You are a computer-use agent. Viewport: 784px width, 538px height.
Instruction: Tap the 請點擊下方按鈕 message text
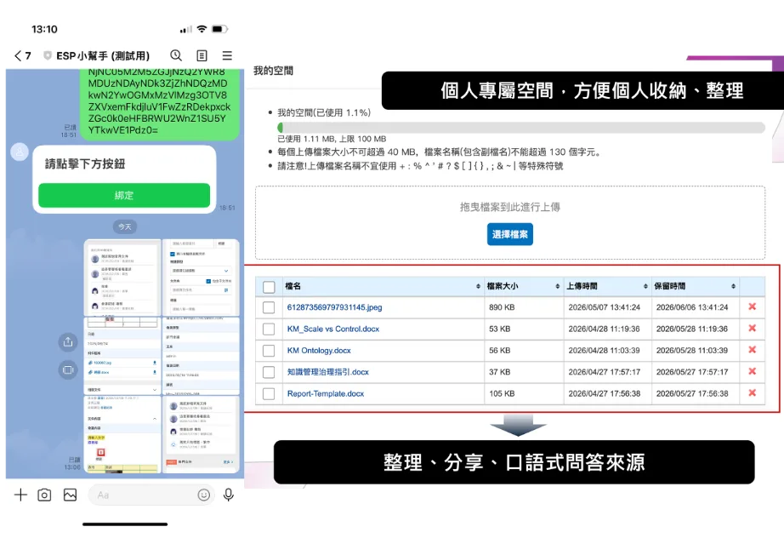point(85,163)
